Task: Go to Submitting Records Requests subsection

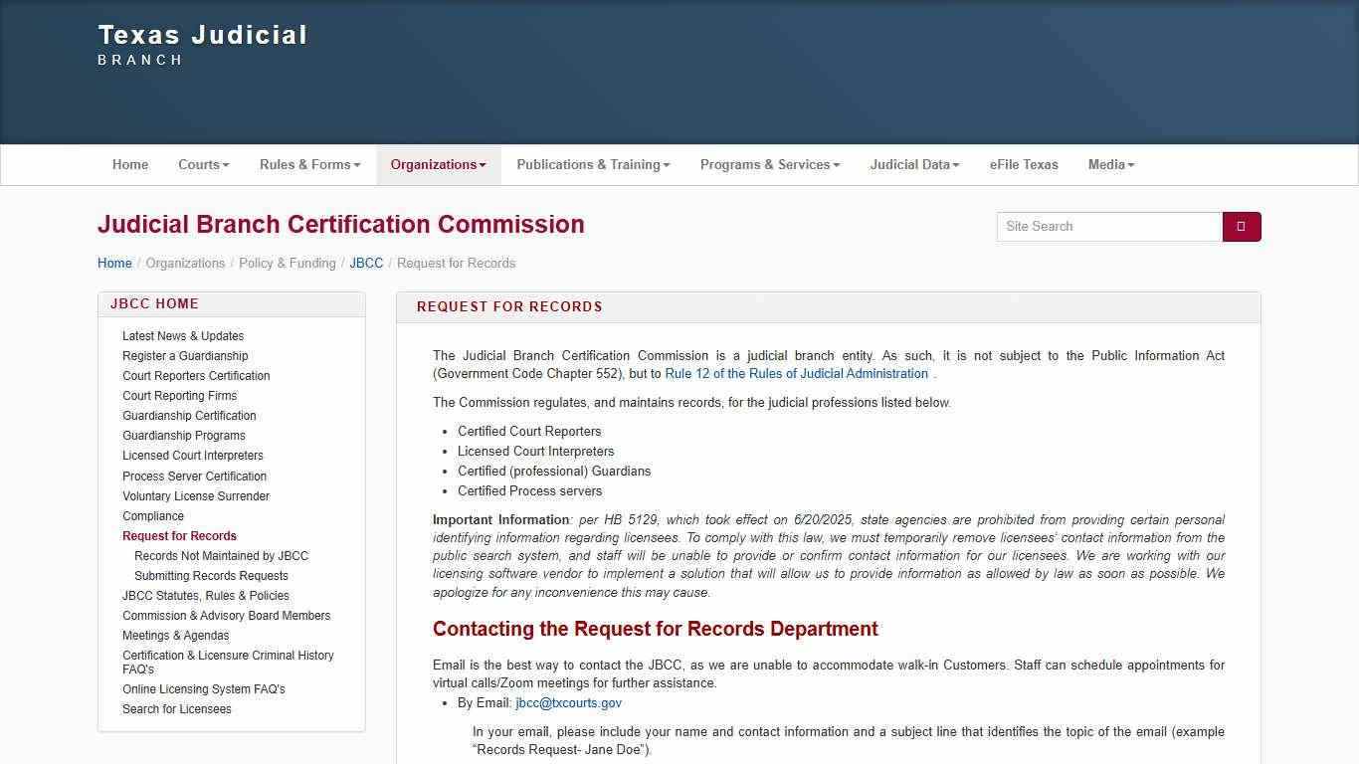Action: 211,576
